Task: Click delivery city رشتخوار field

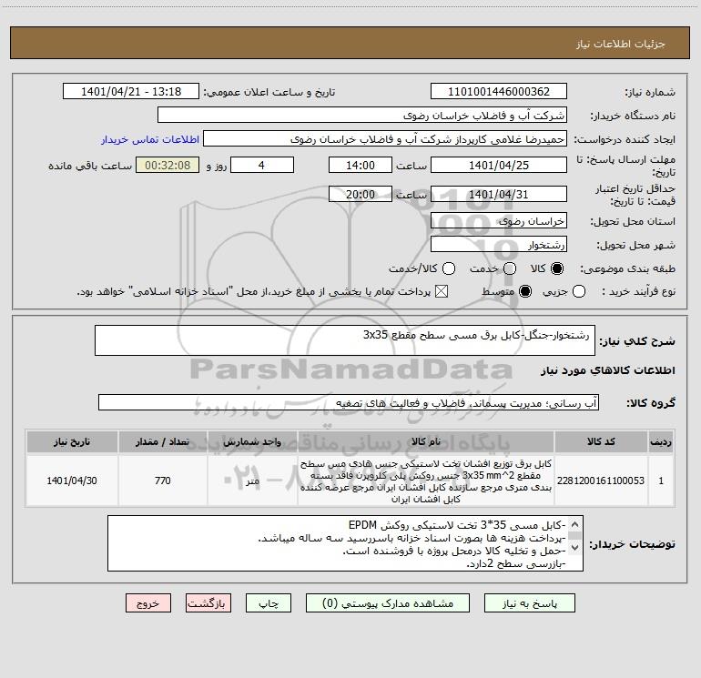Action: coord(499,245)
